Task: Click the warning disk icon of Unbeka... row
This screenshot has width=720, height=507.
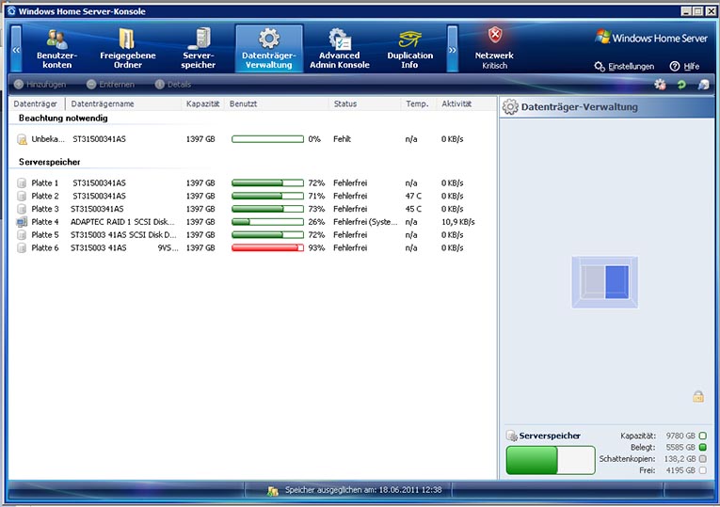Action: tap(22, 139)
